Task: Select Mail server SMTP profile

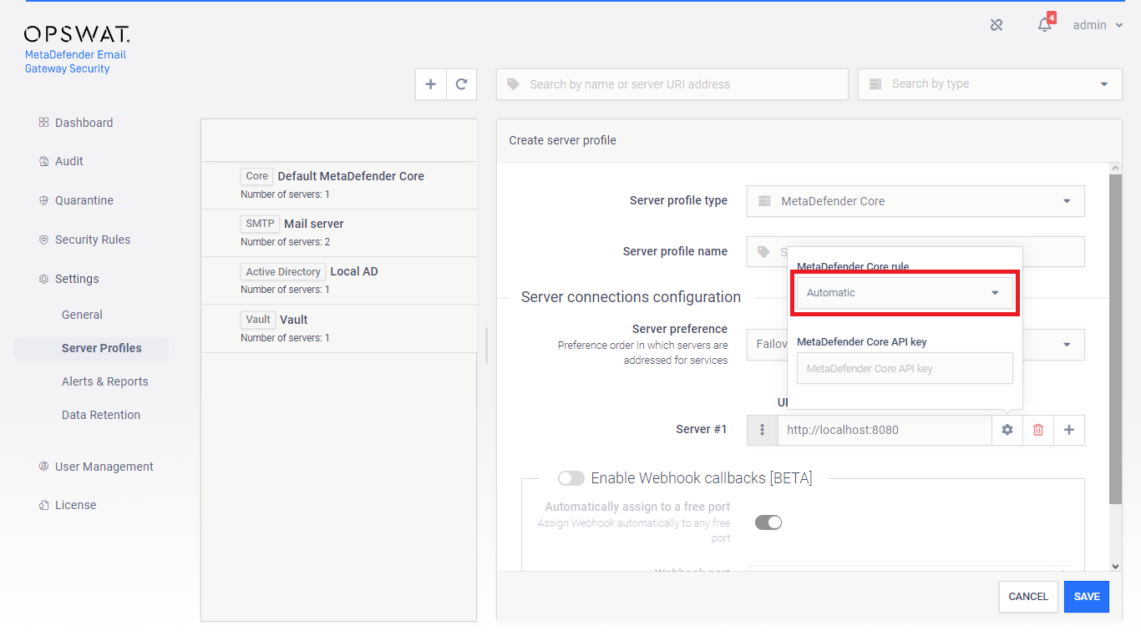Action: coord(339,233)
